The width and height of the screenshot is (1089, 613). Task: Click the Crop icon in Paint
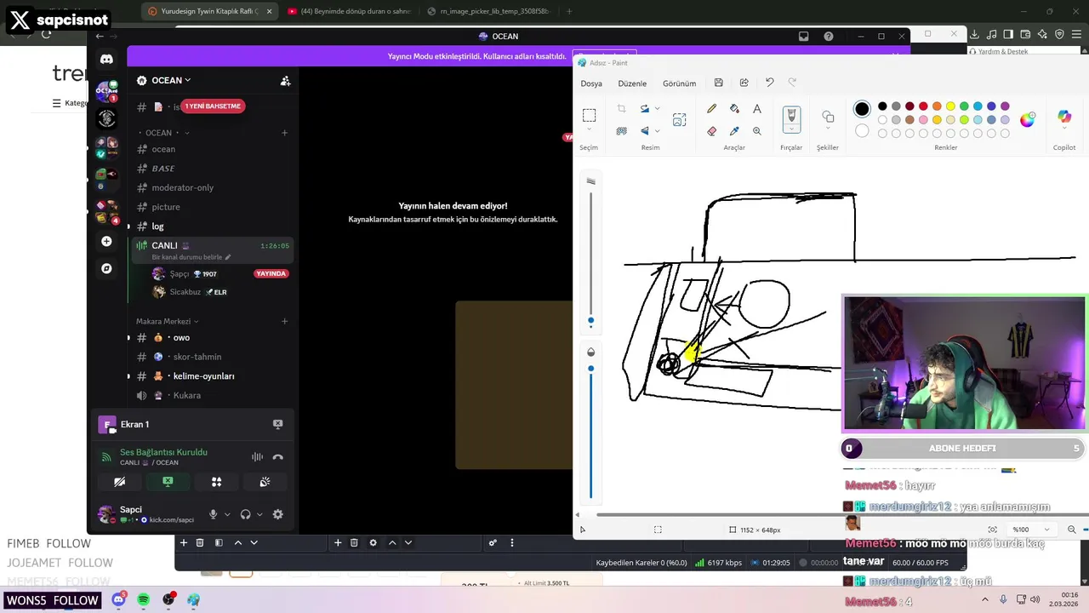pos(621,109)
